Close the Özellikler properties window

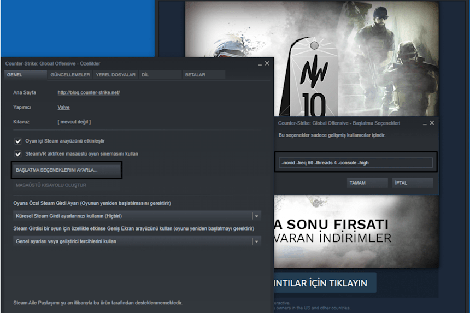point(267,63)
